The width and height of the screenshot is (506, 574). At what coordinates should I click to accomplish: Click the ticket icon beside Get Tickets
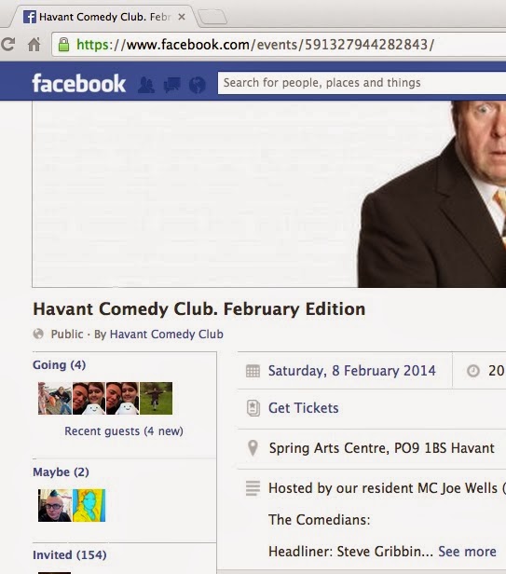click(x=253, y=408)
